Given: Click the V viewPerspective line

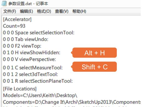Looking at the screenshot, I should 29,59.
